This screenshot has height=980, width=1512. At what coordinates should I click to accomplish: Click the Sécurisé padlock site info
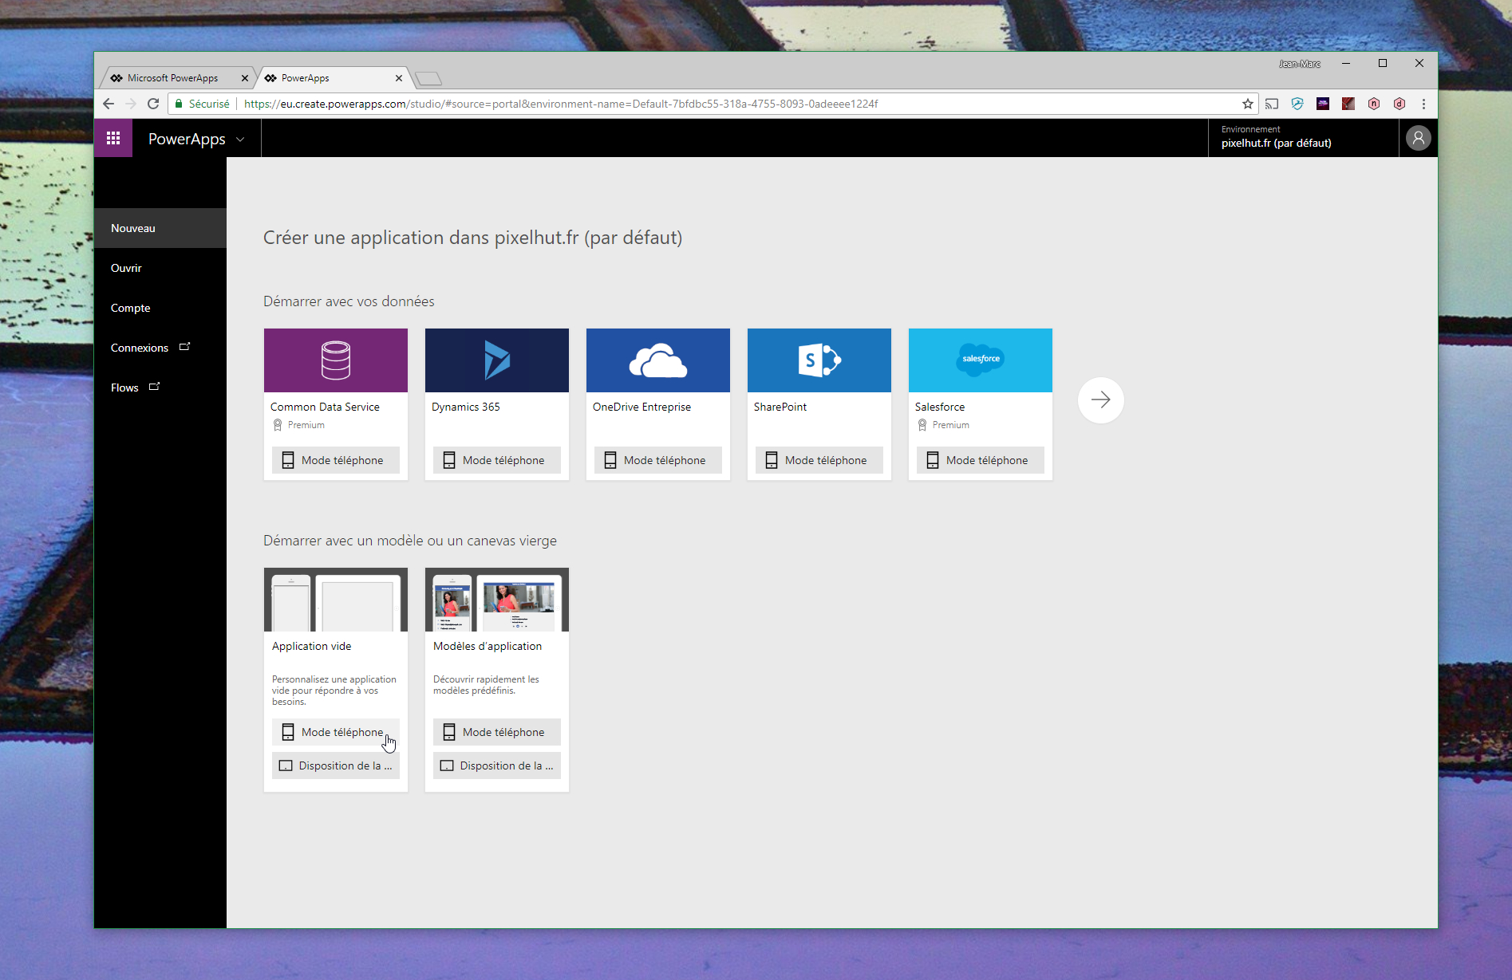coord(202,104)
